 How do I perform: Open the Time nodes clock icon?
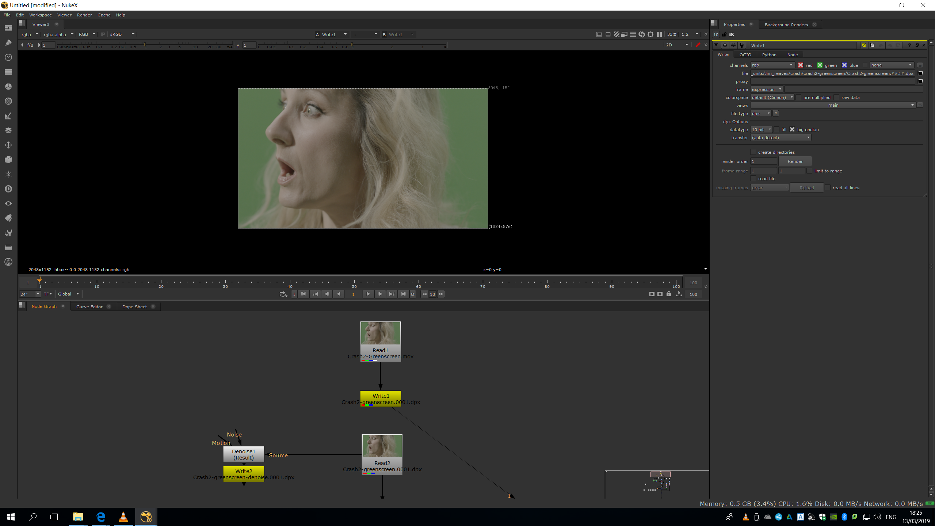8,57
